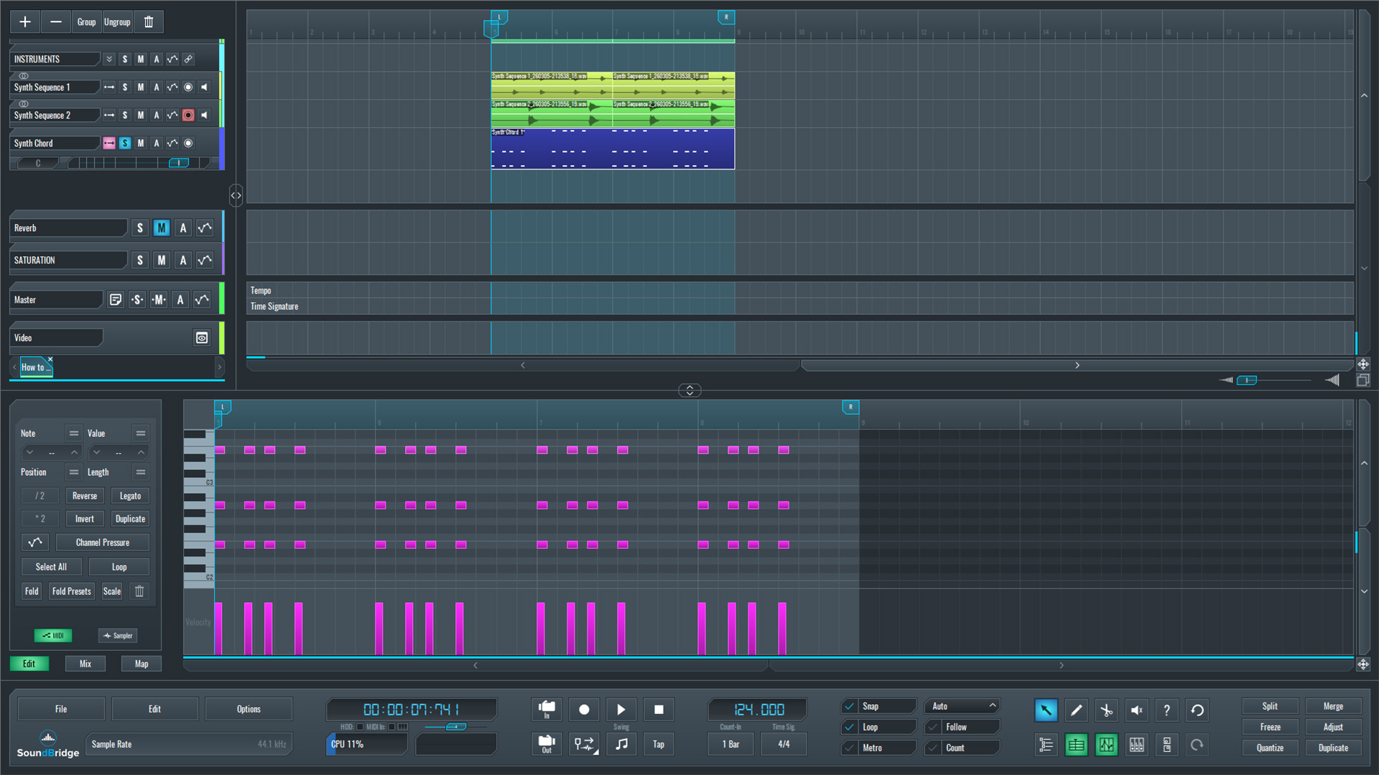1379x775 pixels.
Task: Open the track list view icon
Action: point(1046,745)
